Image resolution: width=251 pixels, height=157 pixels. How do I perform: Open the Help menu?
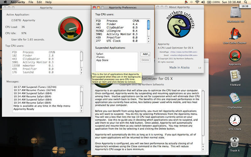[x=48, y=2]
